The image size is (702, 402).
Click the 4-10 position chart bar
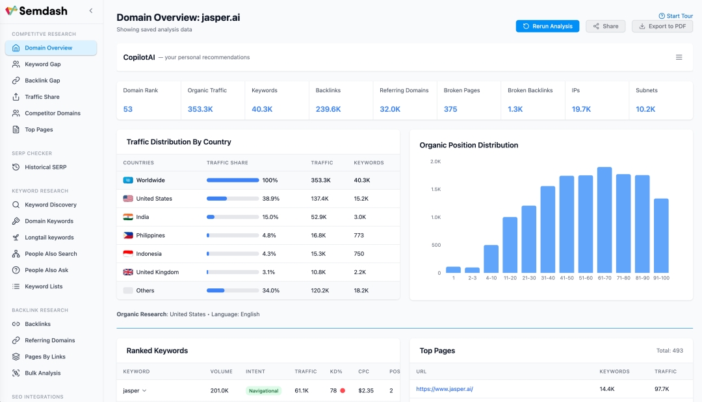491,259
